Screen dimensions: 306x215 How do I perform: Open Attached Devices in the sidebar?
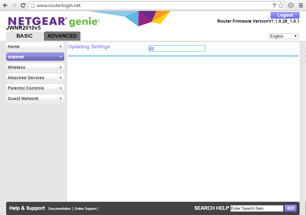tap(35, 78)
